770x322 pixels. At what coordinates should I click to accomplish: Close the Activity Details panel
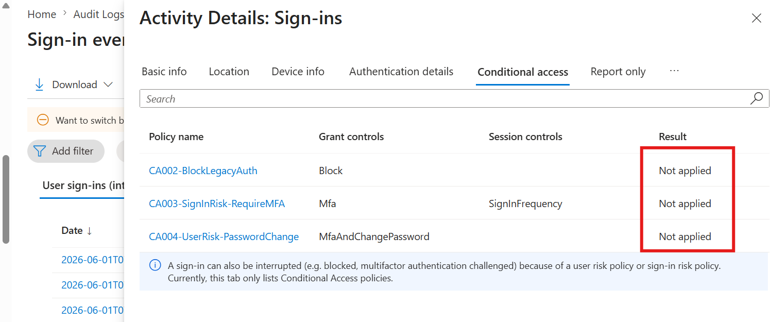click(756, 19)
